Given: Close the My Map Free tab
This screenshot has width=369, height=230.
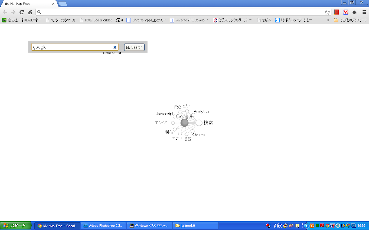Looking at the screenshot, I should pyautogui.click(x=53, y=4).
